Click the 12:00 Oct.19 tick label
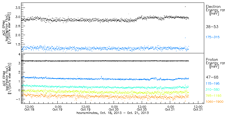 click(x=85, y=108)
